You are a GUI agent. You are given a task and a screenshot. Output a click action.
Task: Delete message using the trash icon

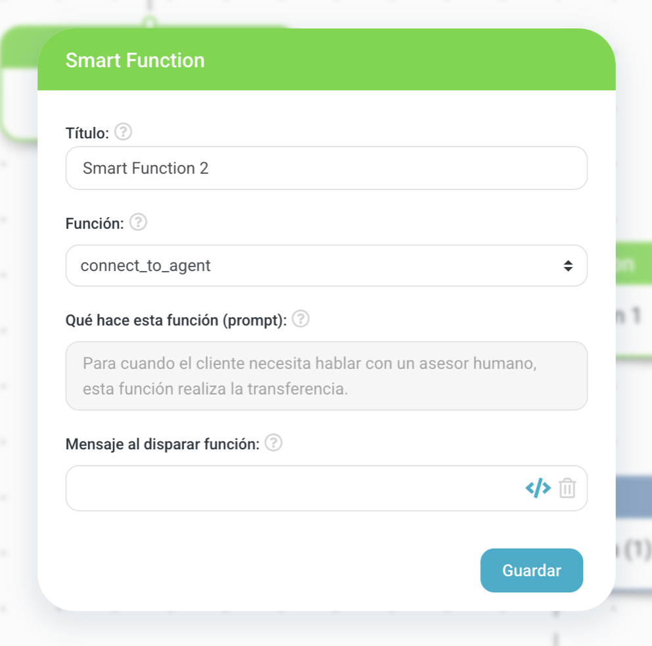pos(567,488)
